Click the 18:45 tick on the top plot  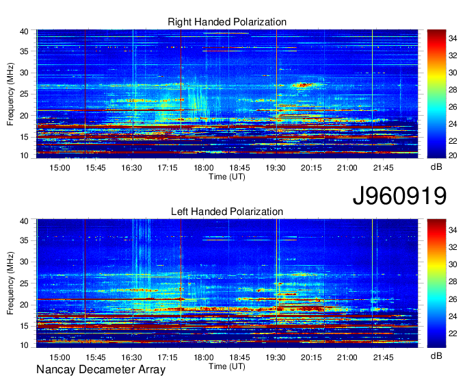pos(239,168)
